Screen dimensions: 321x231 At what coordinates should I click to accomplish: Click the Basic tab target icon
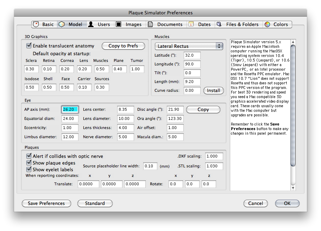click(36, 24)
